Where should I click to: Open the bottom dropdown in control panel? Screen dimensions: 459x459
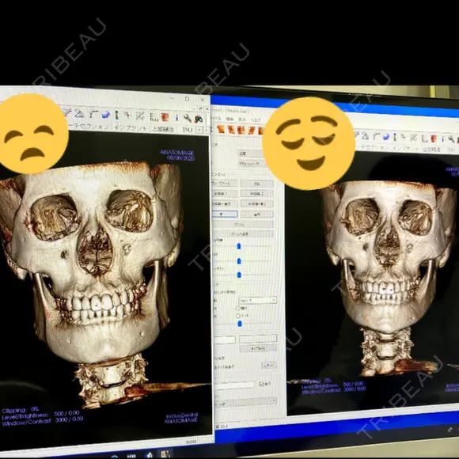click(x=245, y=400)
